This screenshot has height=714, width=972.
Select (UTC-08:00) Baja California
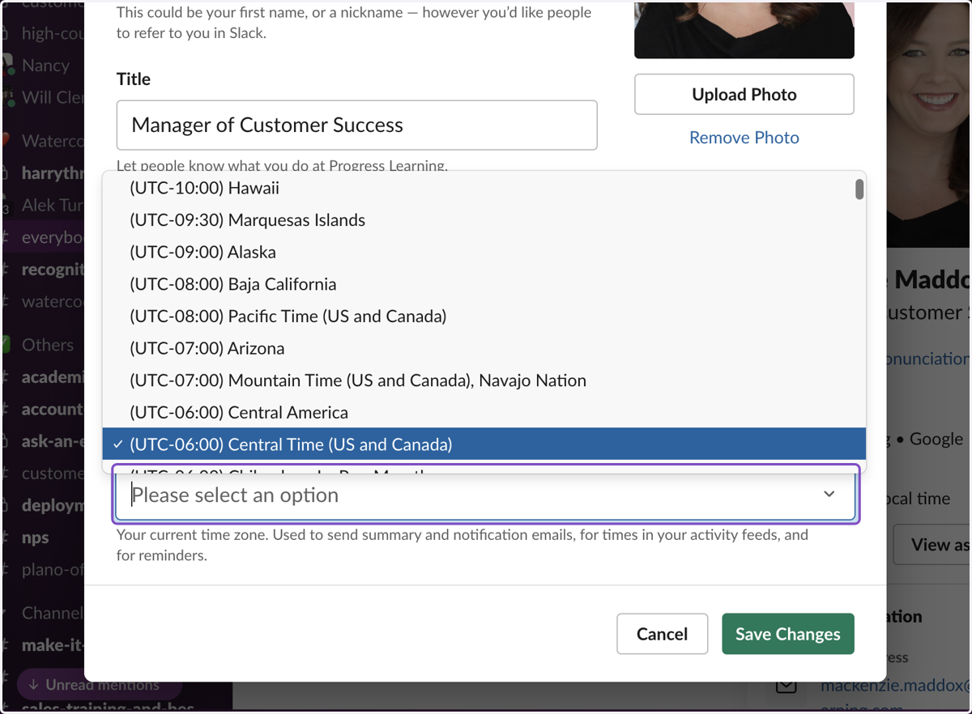(484, 284)
